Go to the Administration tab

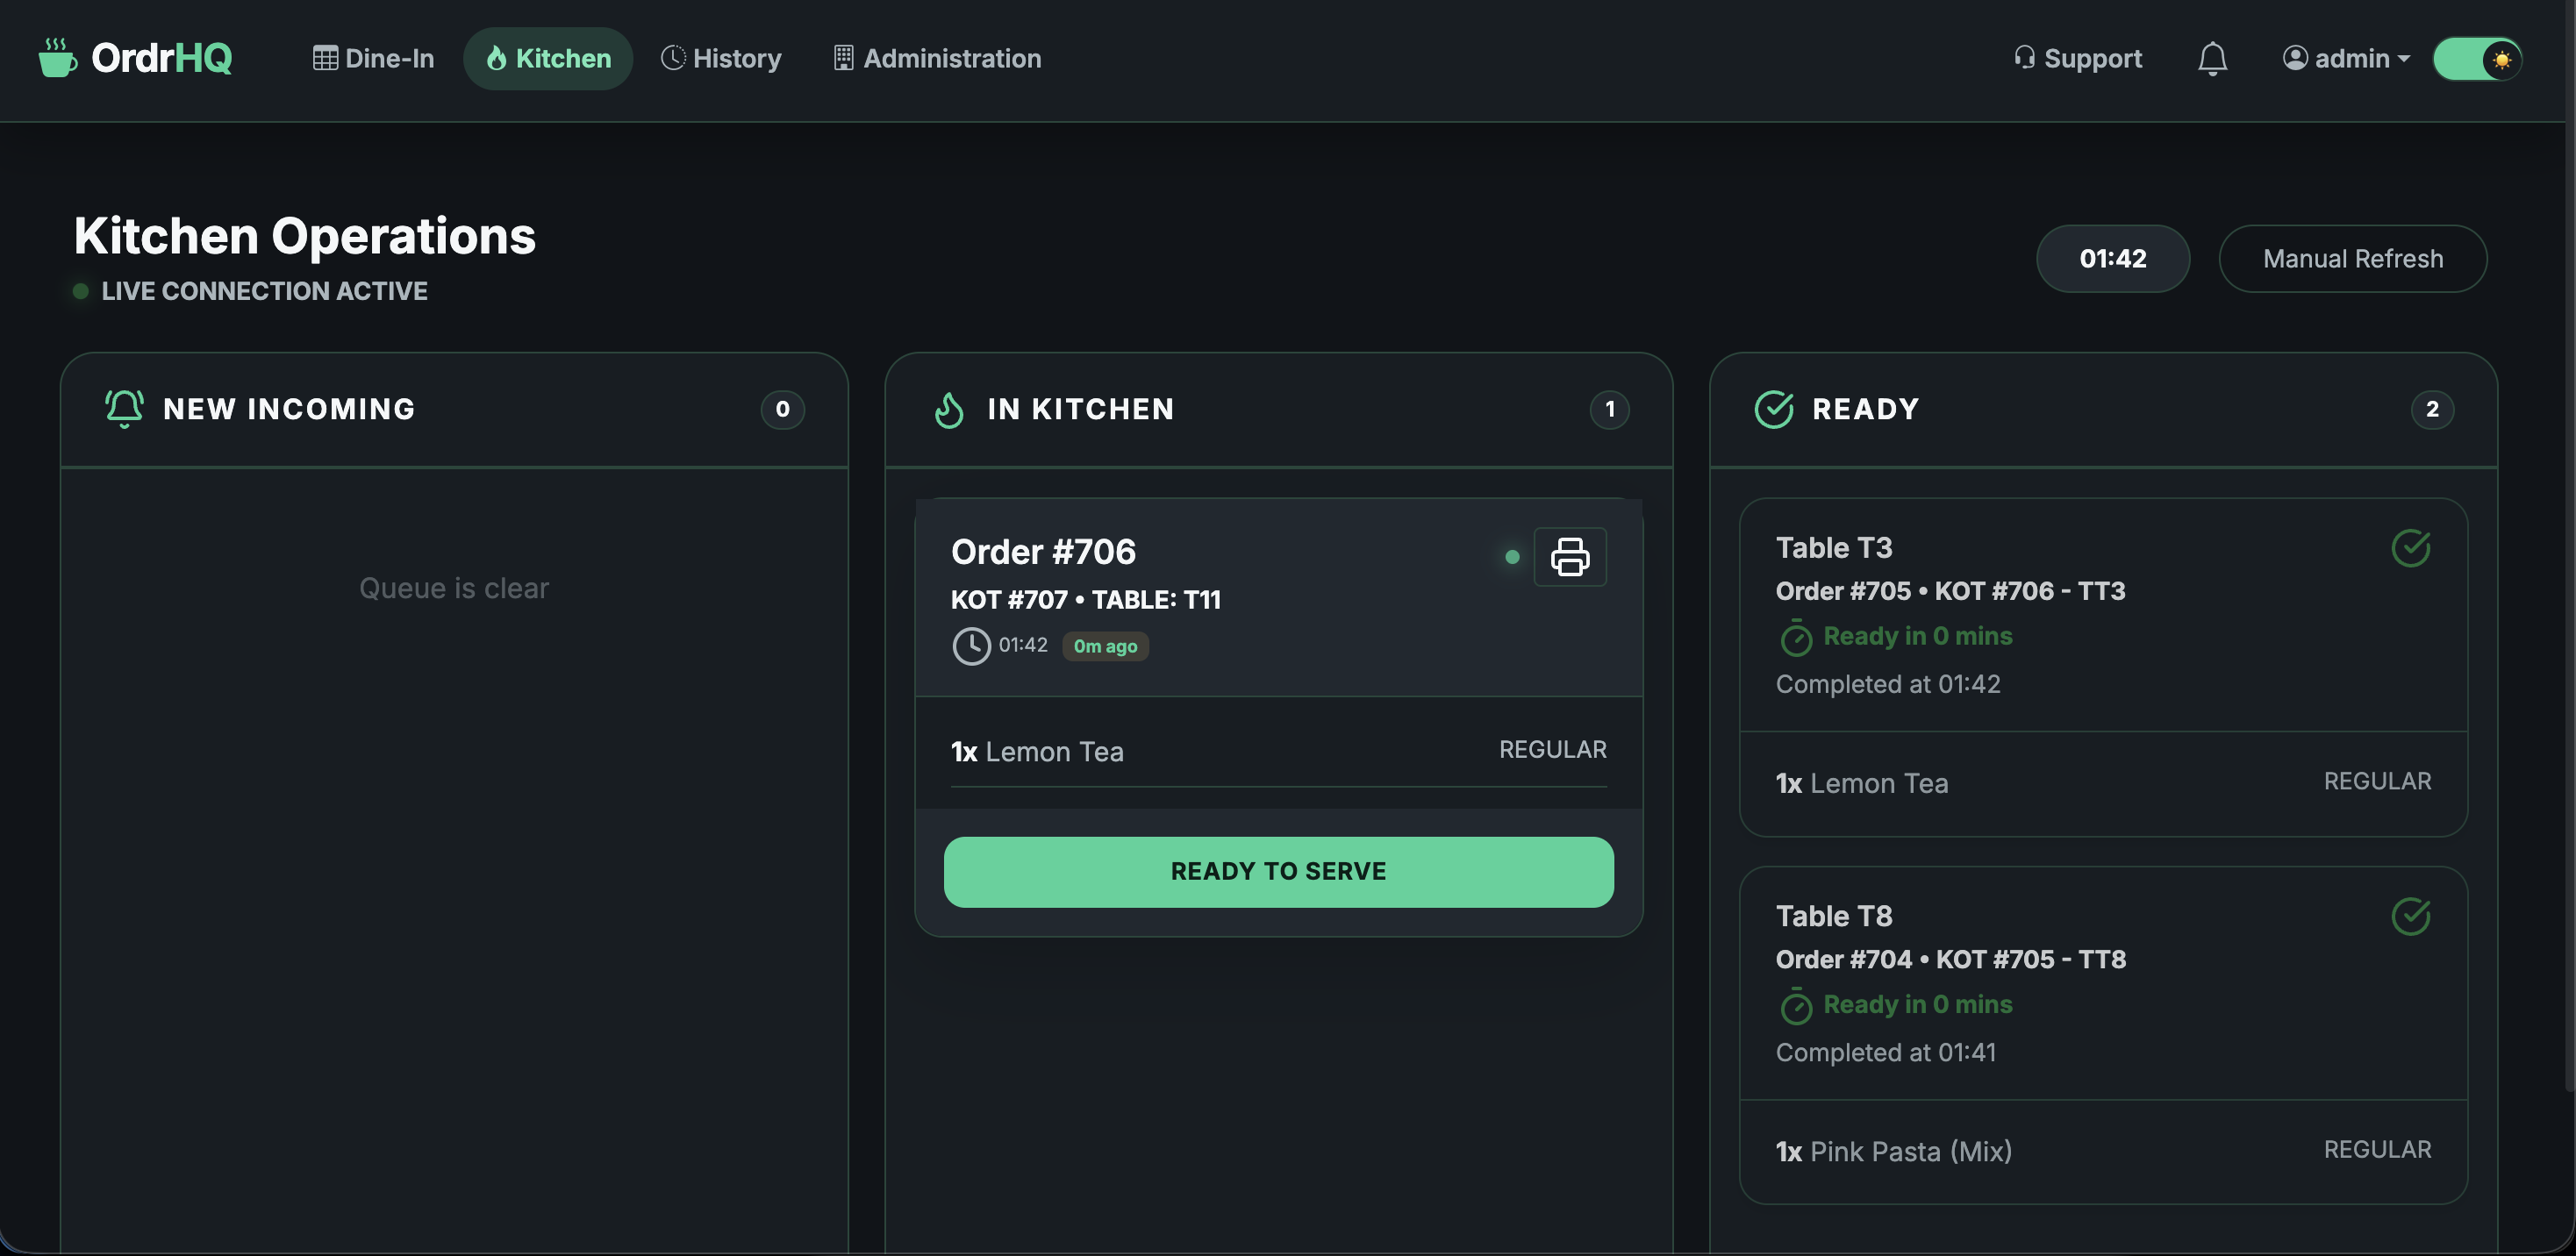(937, 58)
